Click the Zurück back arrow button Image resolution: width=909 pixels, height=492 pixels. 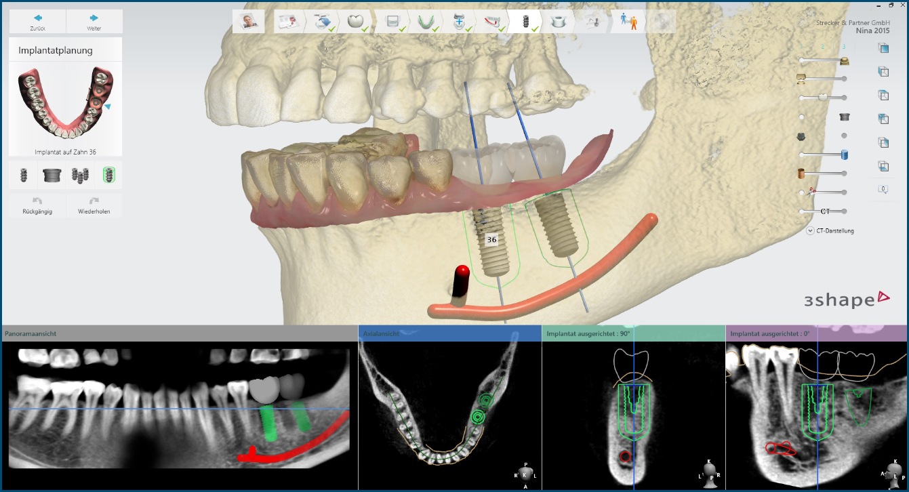point(37,21)
